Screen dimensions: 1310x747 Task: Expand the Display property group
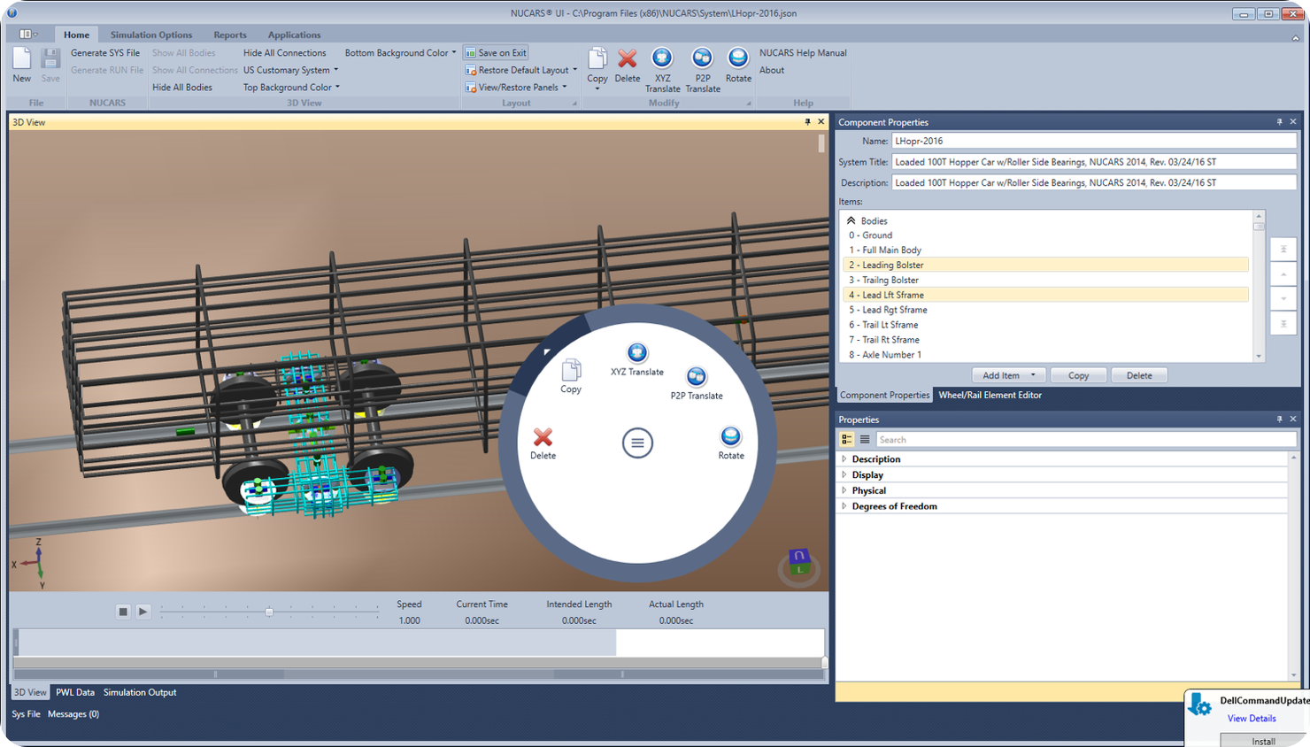click(844, 475)
